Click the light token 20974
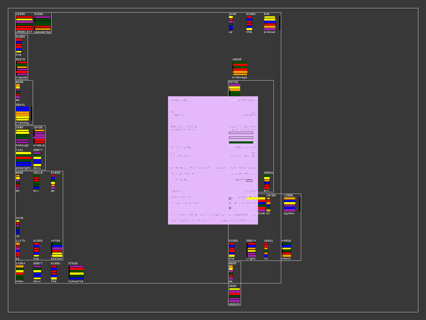426x320 pixels. (251, 250)
